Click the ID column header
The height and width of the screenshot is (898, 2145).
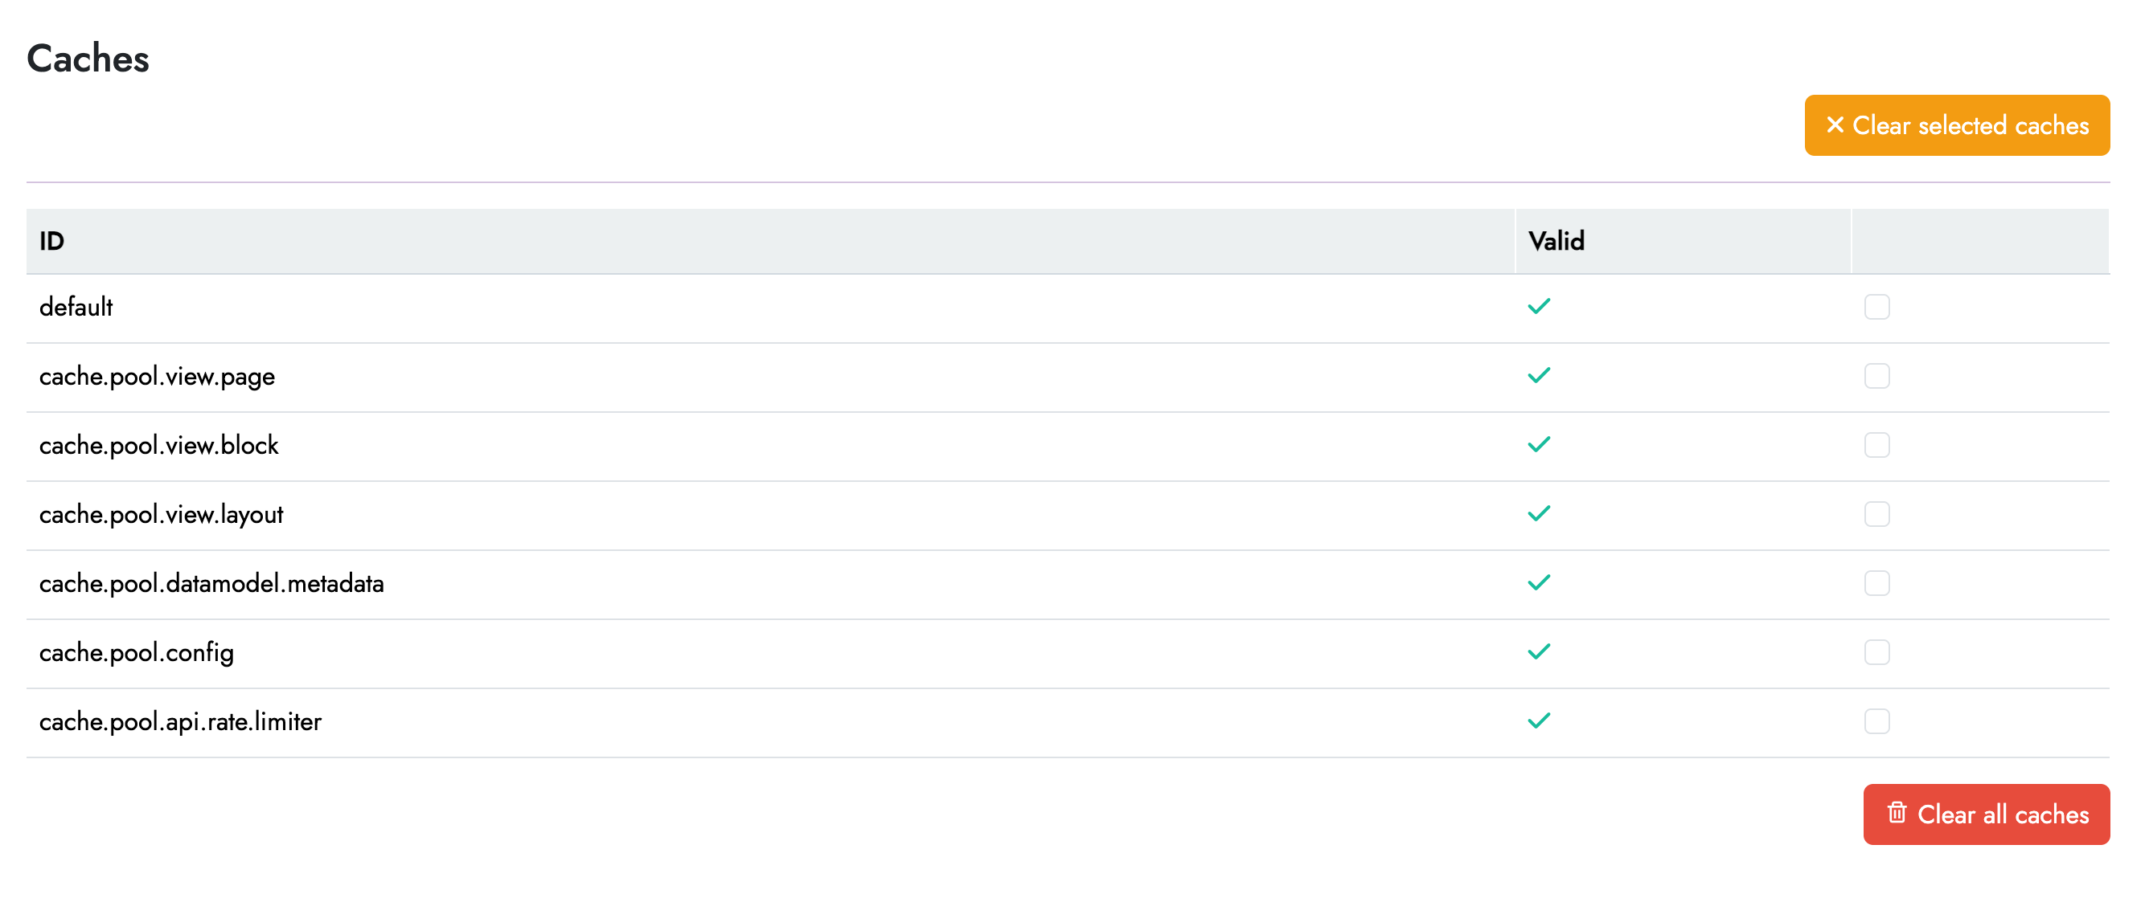(x=51, y=241)
